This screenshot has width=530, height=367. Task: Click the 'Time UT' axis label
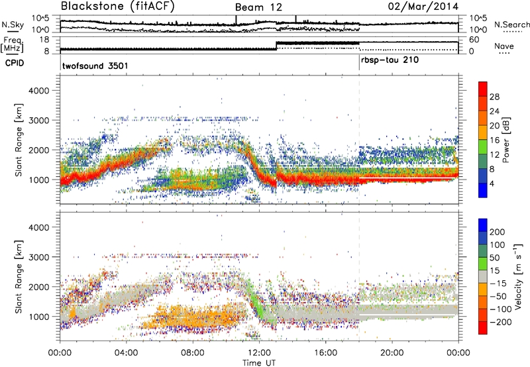coord(259,363)
